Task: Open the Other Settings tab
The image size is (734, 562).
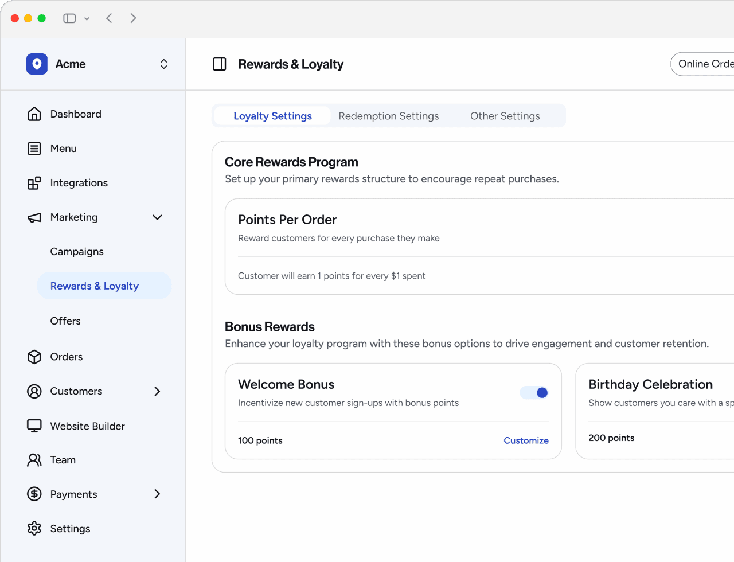Action: 505,116
